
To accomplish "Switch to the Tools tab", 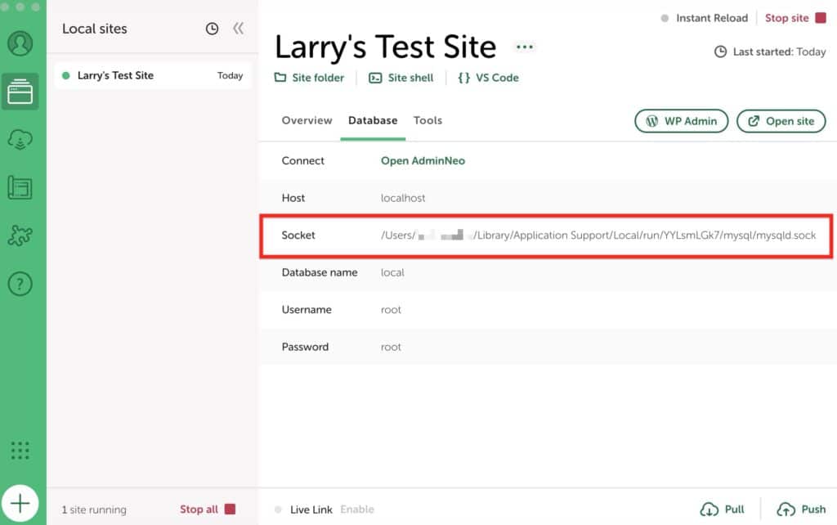I will (427, 120).
